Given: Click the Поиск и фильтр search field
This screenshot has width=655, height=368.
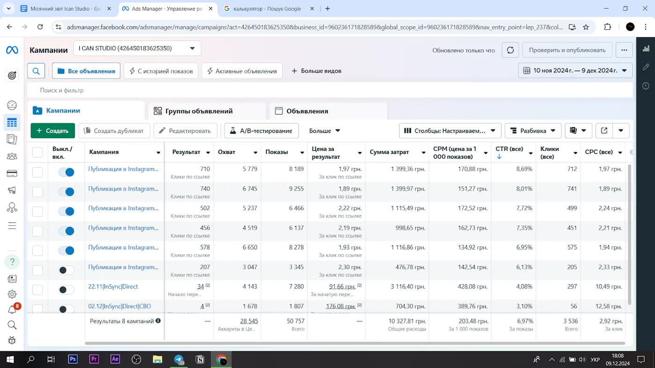Looking at the screenshot, I should pyautogui.click(x=330, y=90).
